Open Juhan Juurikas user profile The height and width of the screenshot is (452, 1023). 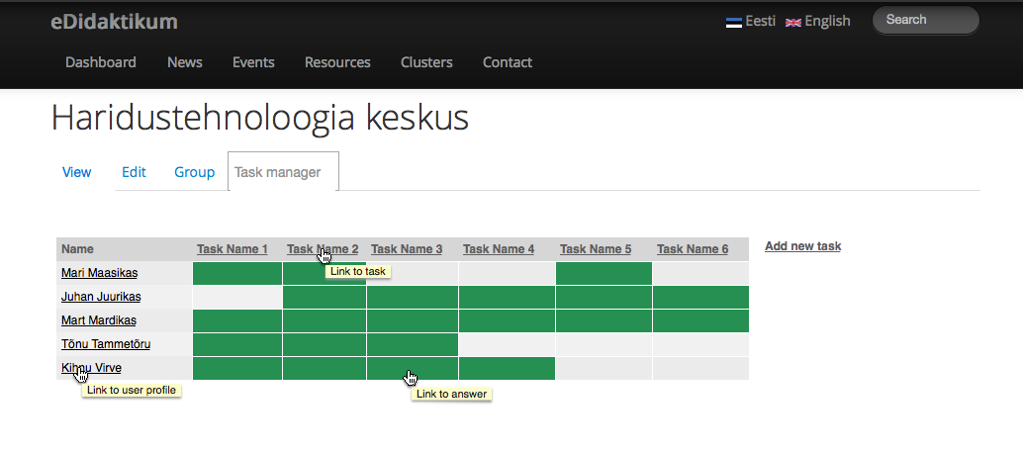point(101,297)
